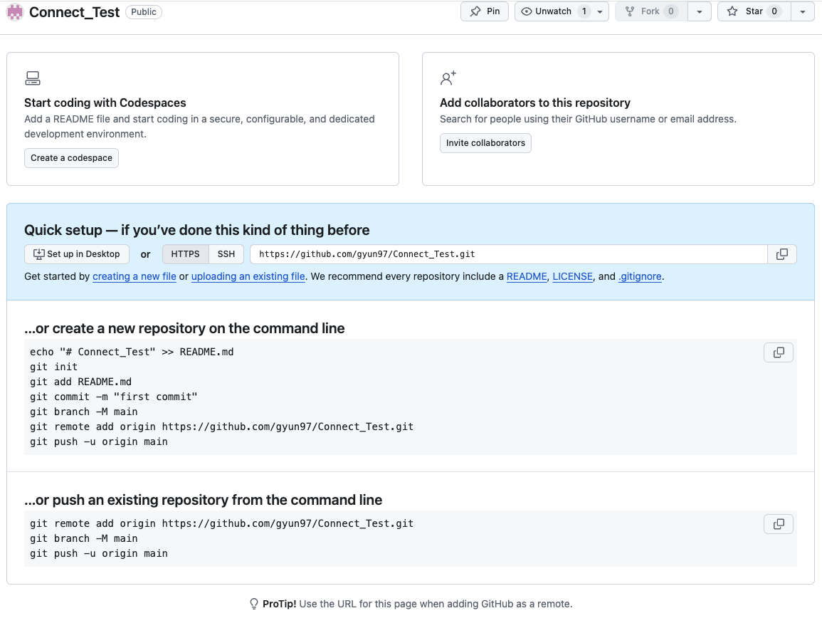Click the Set up in Desktop button

(77, 254)
